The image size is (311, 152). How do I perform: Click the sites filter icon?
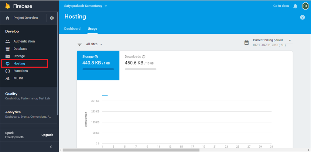pos(80,44)
